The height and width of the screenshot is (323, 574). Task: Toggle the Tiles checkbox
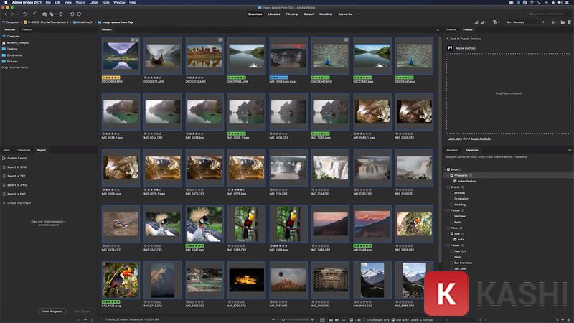click(352, 319)
